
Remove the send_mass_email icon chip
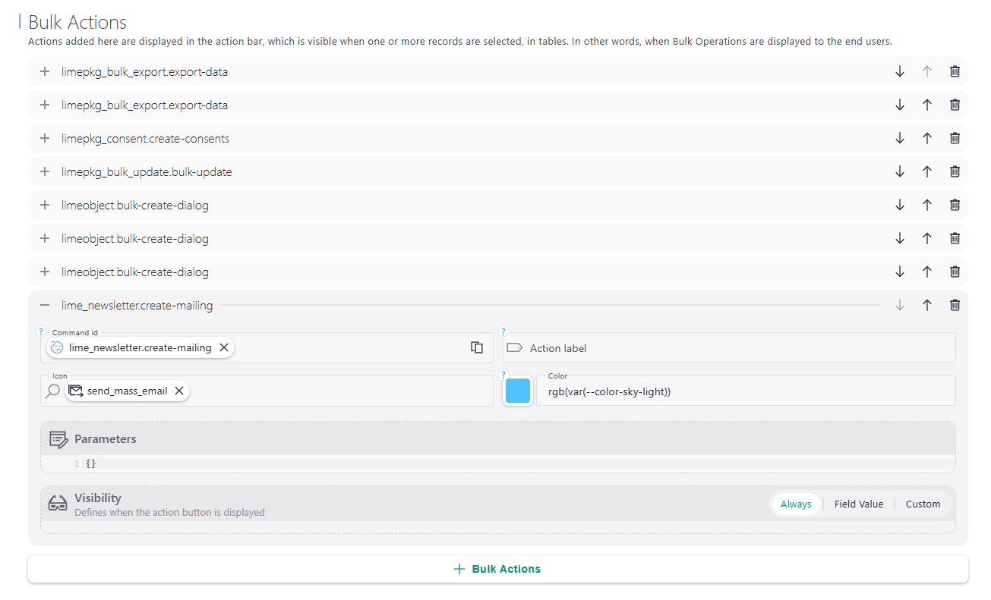(179, 391)
